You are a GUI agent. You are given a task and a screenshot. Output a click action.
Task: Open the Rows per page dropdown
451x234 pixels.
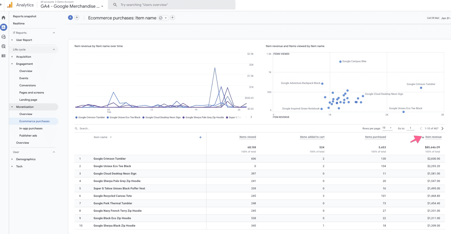(387, 128)
